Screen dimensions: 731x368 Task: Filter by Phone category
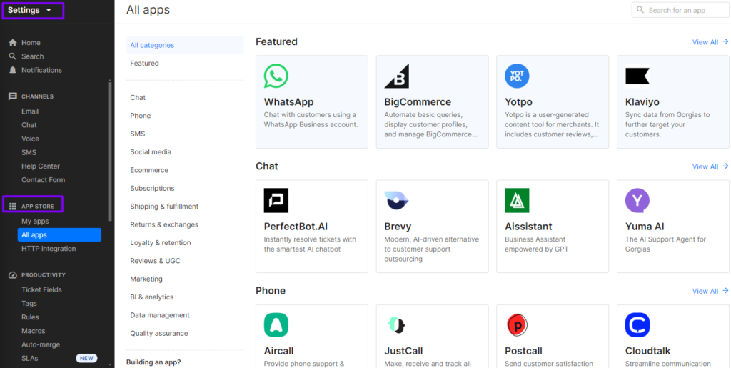click(141, 116)
